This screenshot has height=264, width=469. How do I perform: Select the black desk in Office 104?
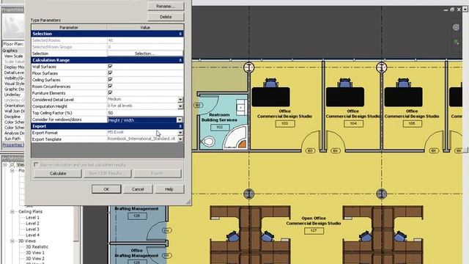pos(345,97)
